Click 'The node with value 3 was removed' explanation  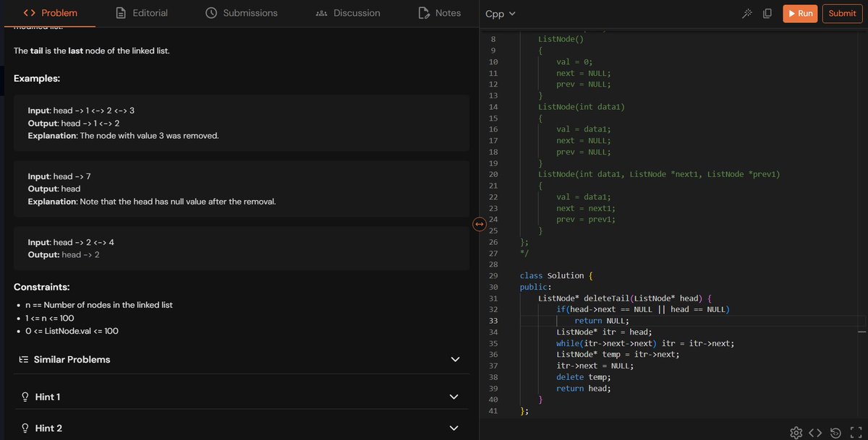(x=150, y=135)
